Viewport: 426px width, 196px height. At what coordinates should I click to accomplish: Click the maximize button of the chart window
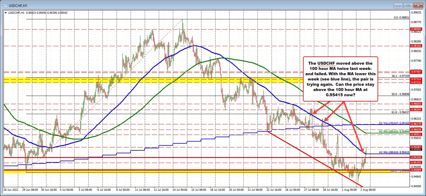(408, 5)
